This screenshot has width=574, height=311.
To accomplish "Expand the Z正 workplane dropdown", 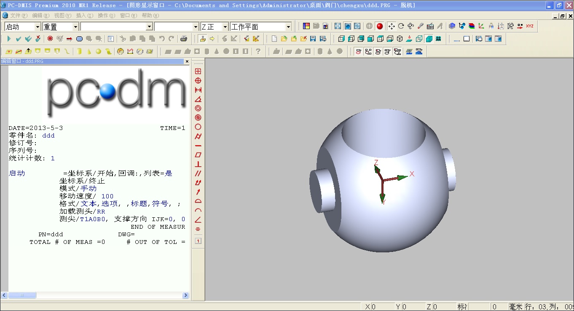I will click(x=225, y=27).
